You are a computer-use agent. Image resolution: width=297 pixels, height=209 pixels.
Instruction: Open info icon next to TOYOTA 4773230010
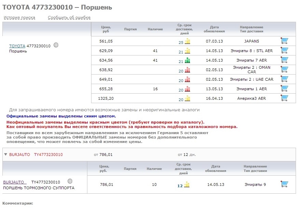coord(56,45)
